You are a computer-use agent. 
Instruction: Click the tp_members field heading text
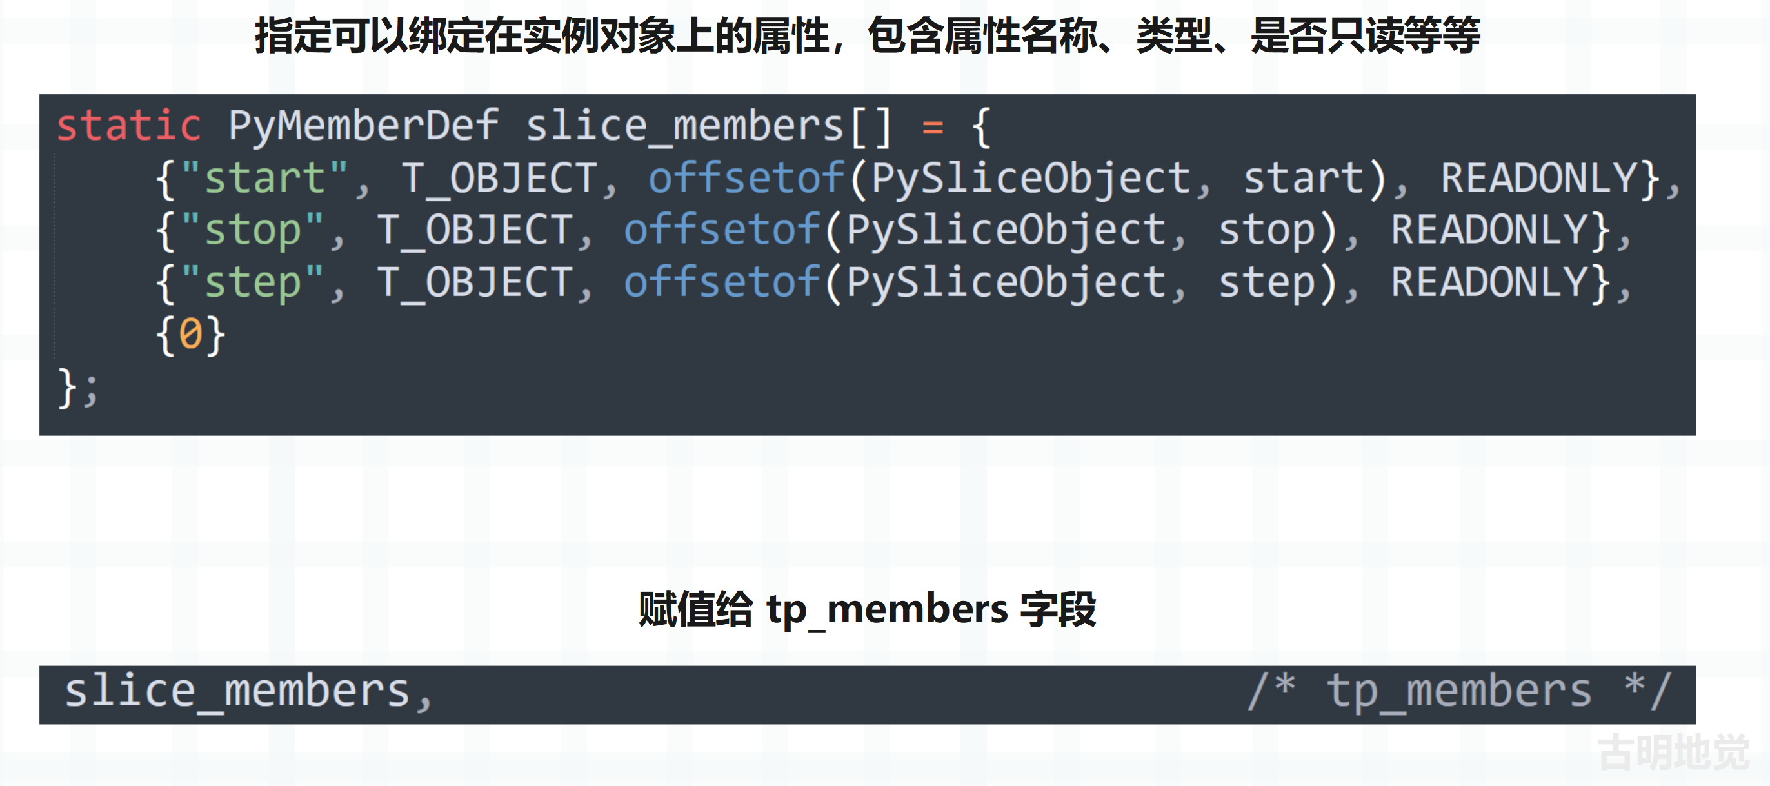click(867, 609)
